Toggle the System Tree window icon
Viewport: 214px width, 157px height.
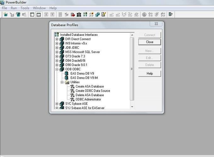(32, 14)
